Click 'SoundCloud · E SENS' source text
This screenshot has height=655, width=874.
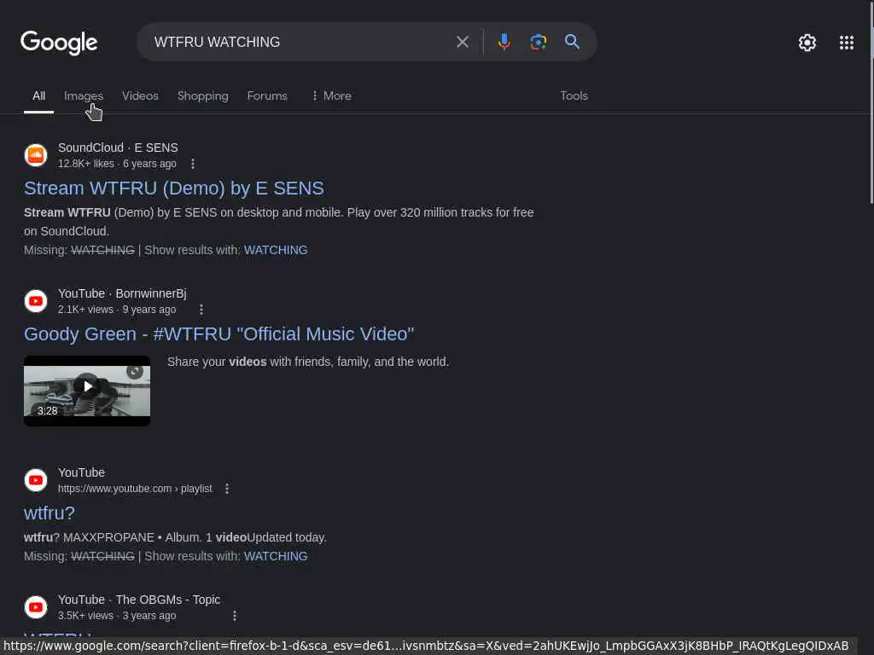tap(118, 148)
